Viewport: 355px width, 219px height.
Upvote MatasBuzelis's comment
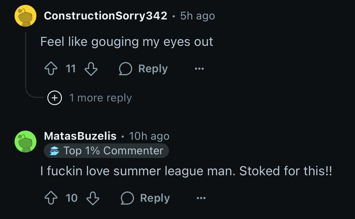tap(51, 198)
